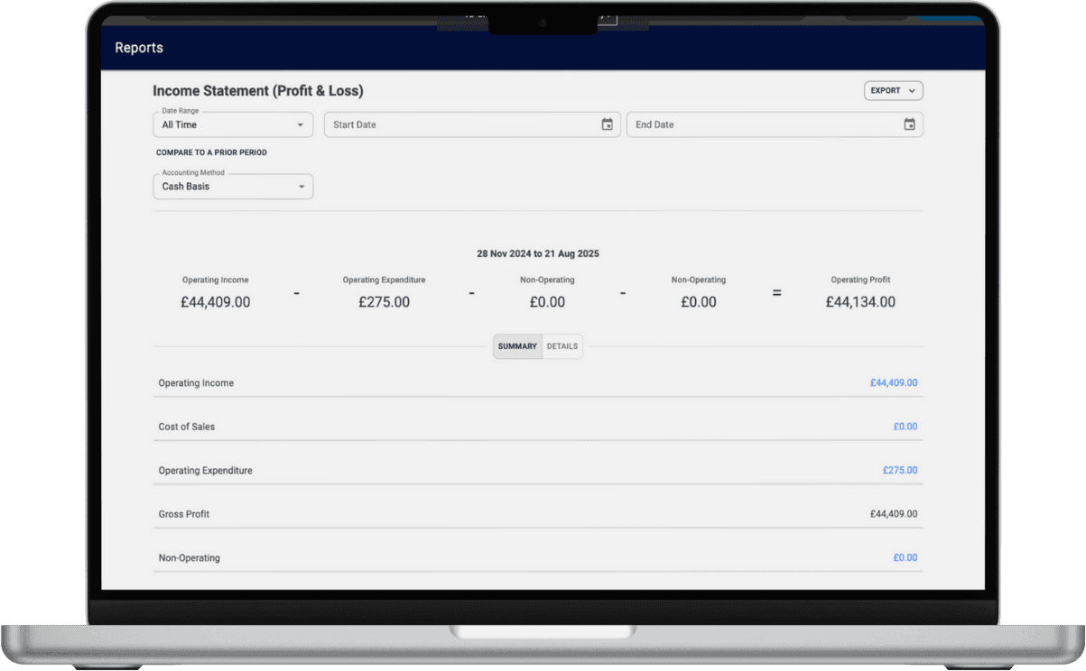Focus the Start Date input field
This screenshot has height=671, width=1086.
click(x=460, y=124)
